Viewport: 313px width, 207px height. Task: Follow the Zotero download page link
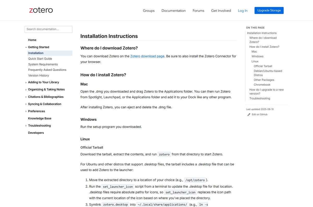(x=147, y=56)
